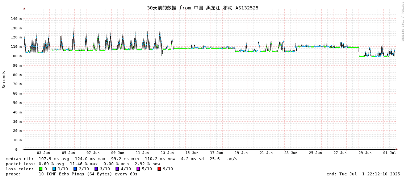Click the red 9/10 loss swatch
This screenshot has height=179, width=406.
tap(159, 169)
